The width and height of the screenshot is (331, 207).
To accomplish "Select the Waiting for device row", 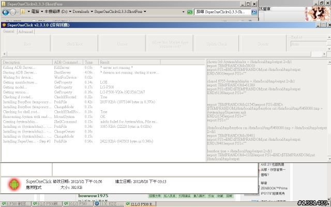I will [81, 77].
